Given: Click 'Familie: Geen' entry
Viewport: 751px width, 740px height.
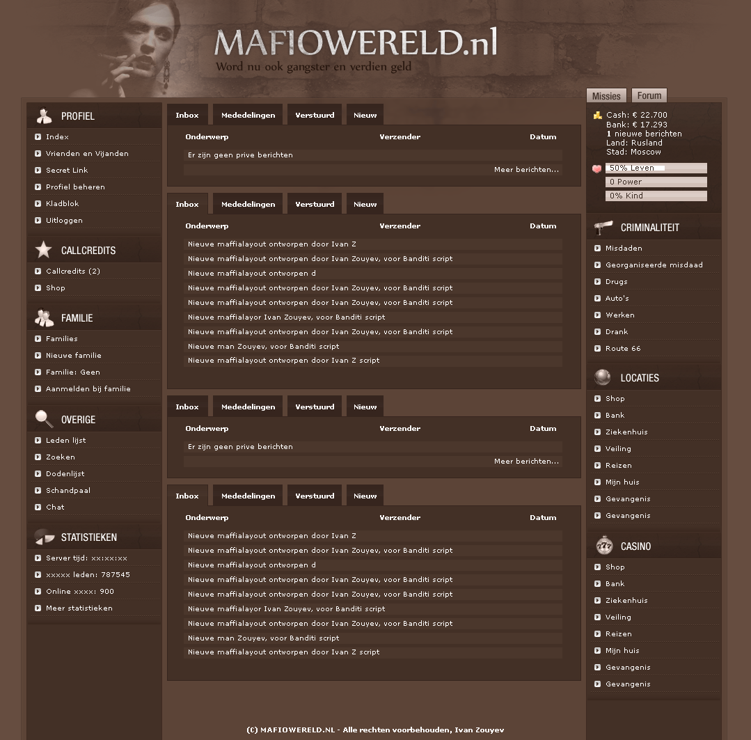Looking at the screenshot, I should (x=73, y=372).
